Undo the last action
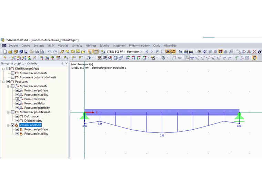 [49, 52]
